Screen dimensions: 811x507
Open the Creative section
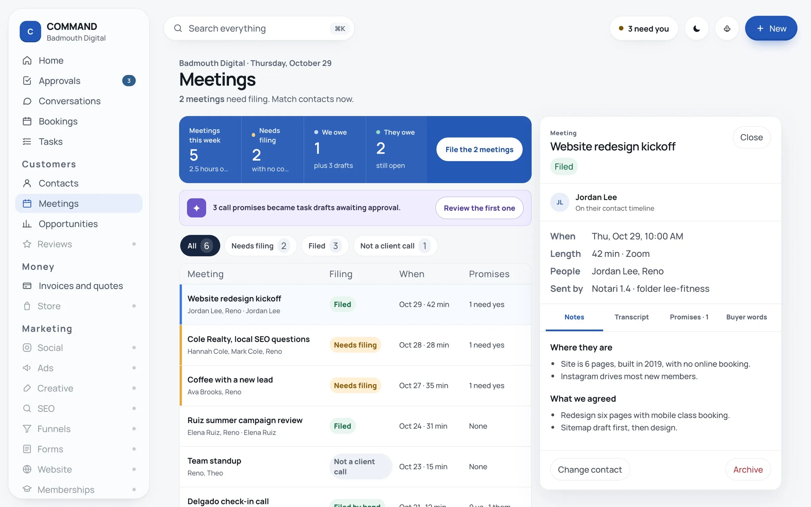(x=79, y=388)
